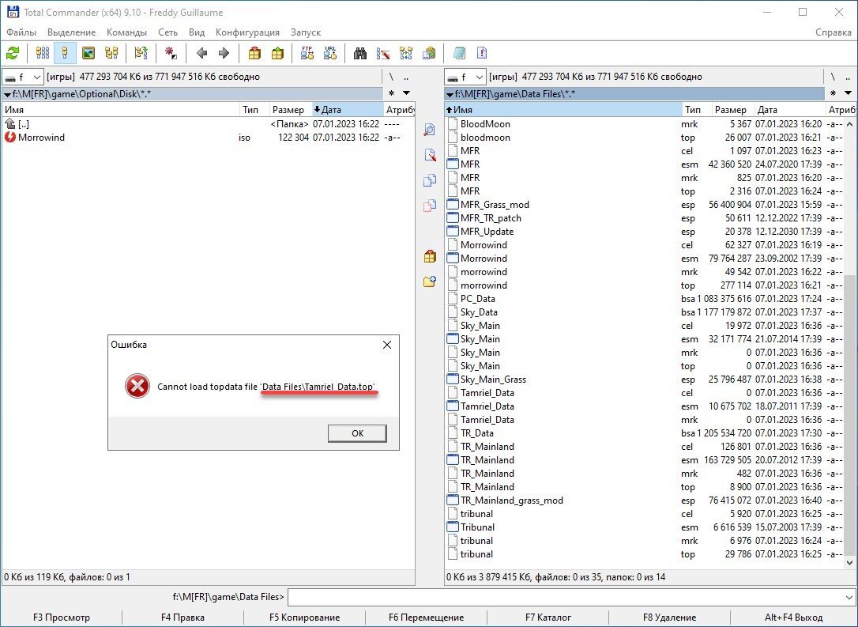Screen dimensions: 858x627
Task: Open left panel drive f dropdown
Action: [23, 77]
